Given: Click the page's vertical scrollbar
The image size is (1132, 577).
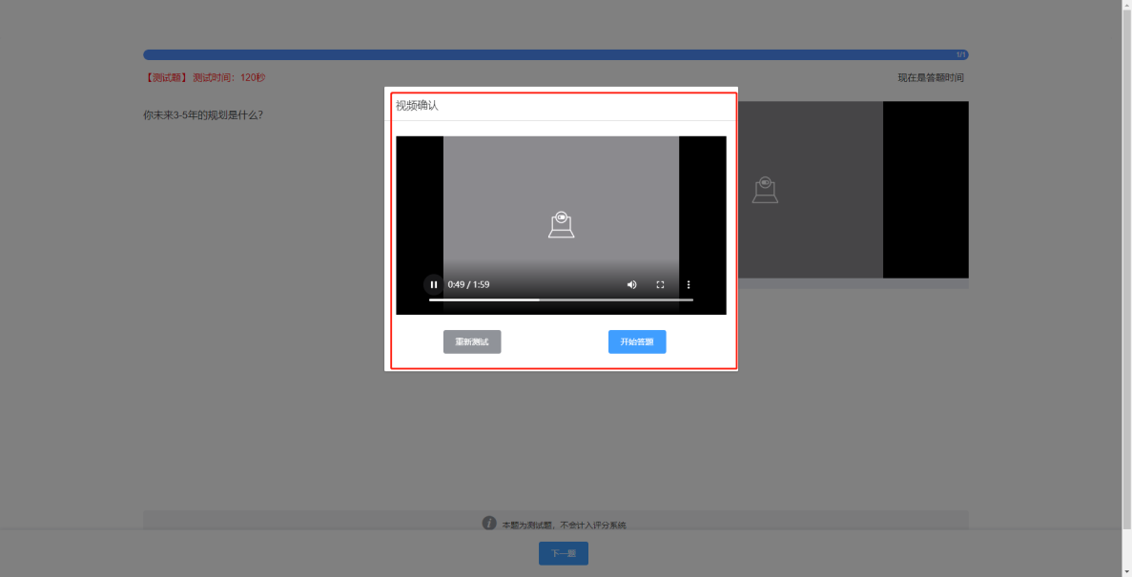Looking at the screenshot, I should tap(1126, 267).
